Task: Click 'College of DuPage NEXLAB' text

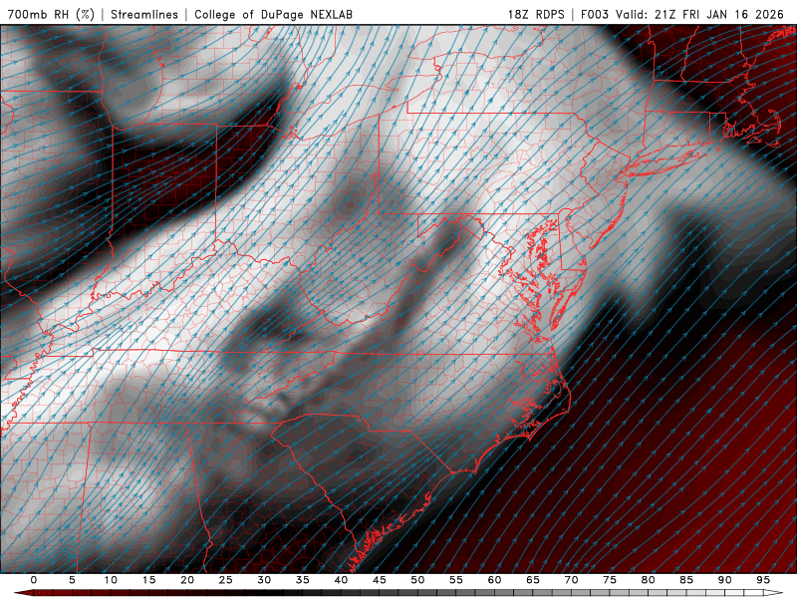Action: coord(273,14)
